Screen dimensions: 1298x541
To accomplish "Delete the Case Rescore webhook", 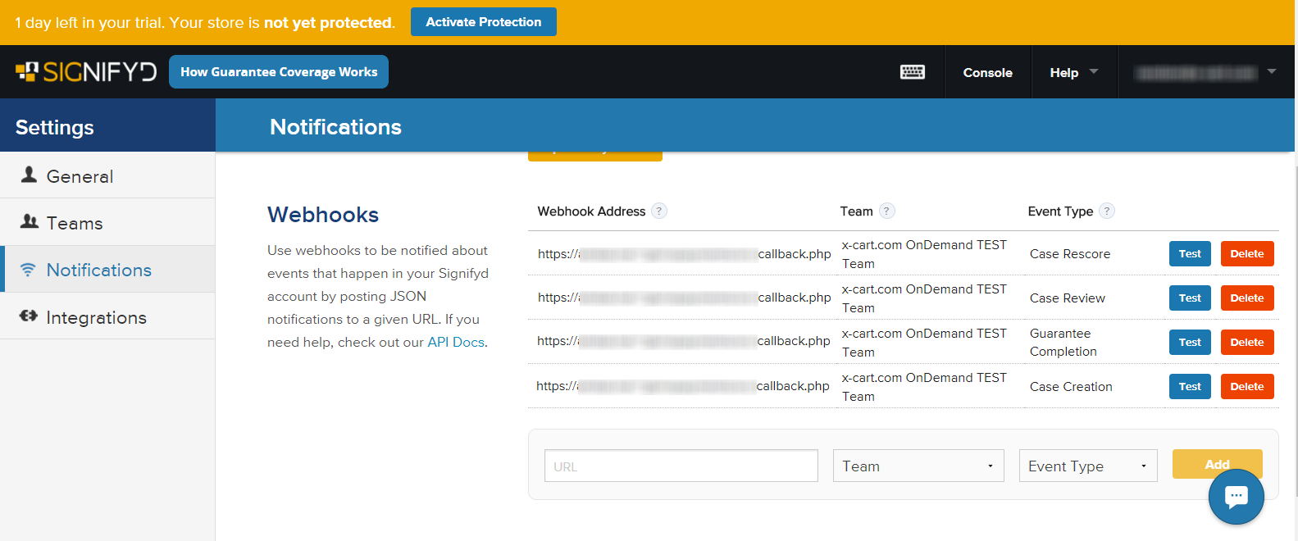I will (x=1247, y=254).
